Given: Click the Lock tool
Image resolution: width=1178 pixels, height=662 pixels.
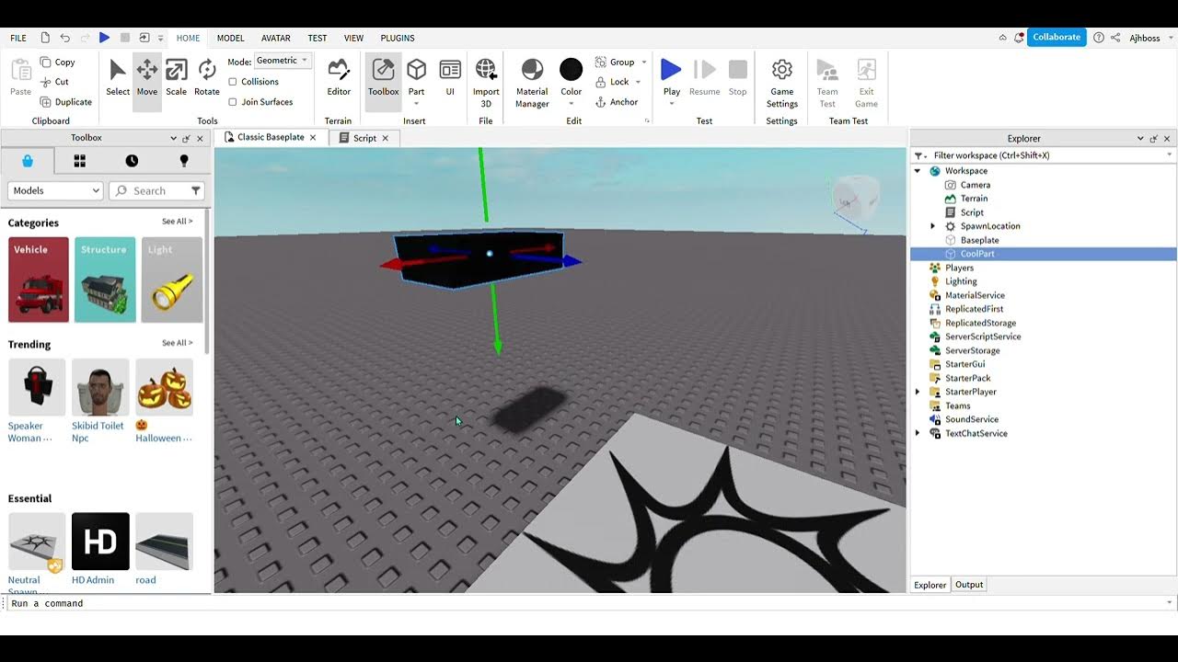Looking at the screenshot, I should pyautogui.click(x=612, y=82).
